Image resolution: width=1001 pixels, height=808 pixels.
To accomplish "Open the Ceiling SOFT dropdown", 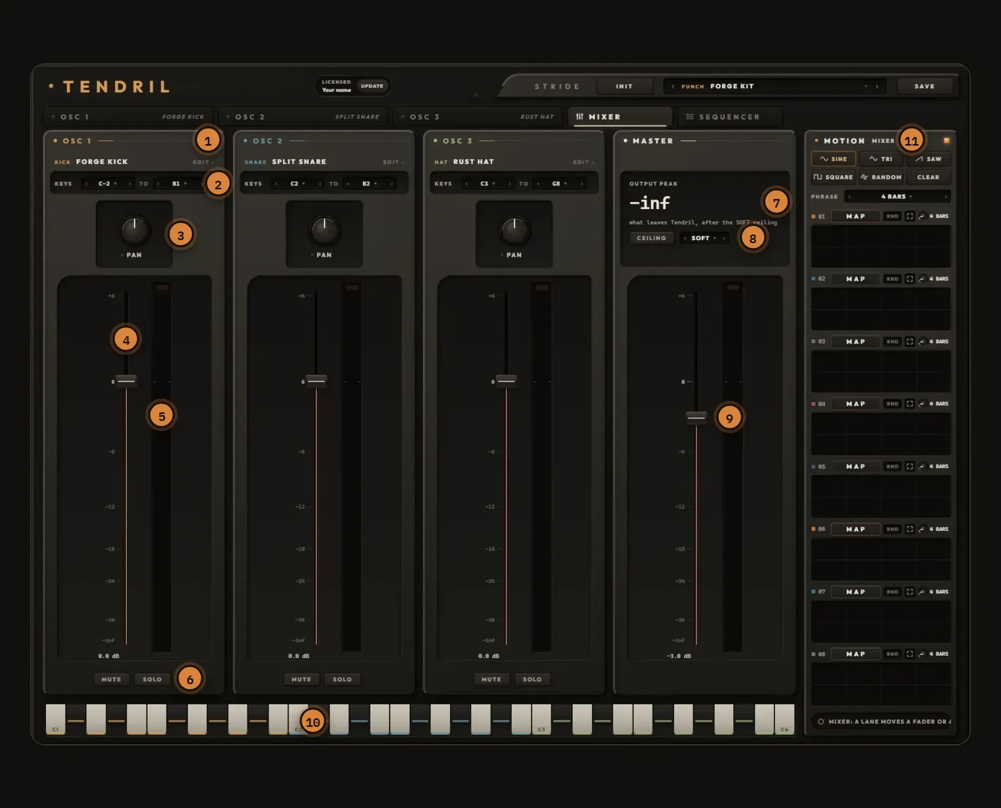I will (703, 238).
